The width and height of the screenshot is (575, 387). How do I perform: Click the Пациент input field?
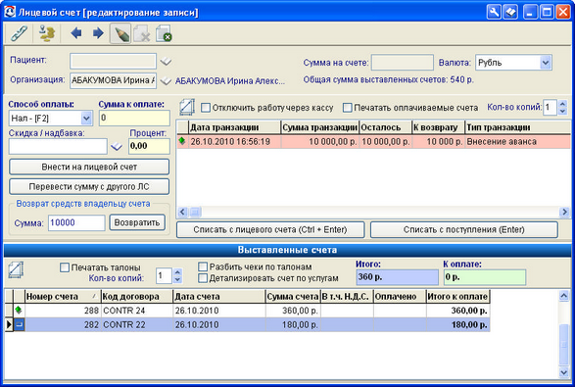pos(113,62)
